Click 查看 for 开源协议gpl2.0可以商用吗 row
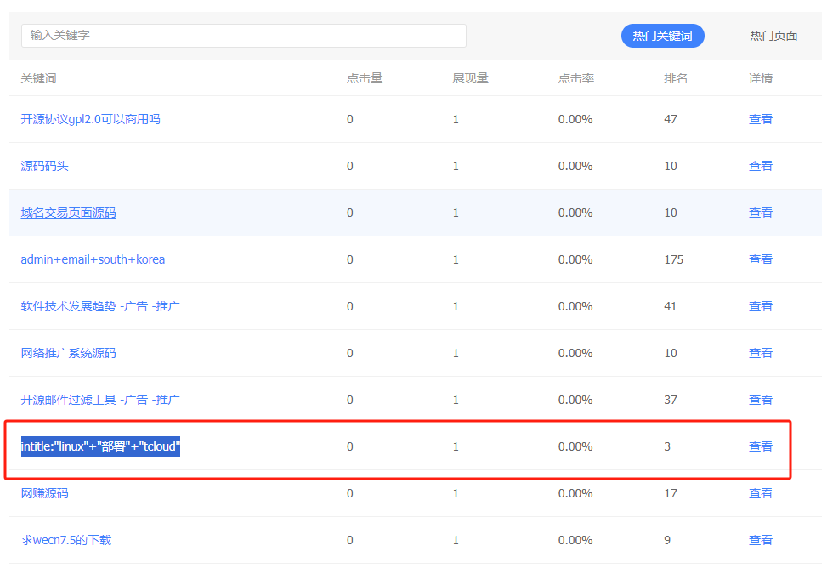The height and width of the screenshot is (574, 833). [x=760, y=119]
